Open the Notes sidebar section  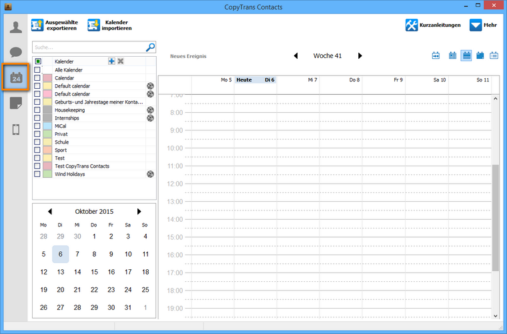(x=16, y=104)
